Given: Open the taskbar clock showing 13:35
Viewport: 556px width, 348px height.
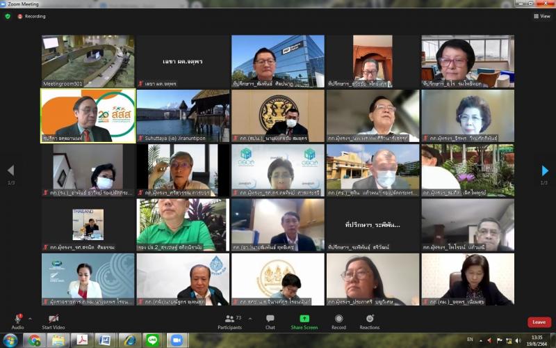Looking at the screenshot, I should [537, 340].
